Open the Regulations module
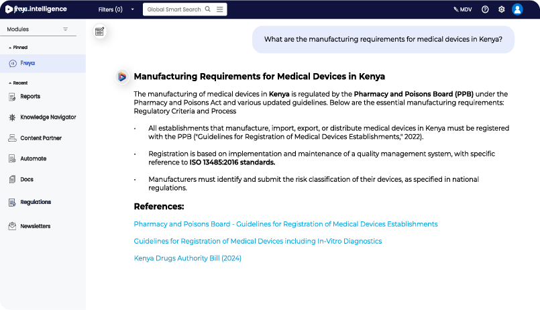Screen dimensions: 540x310 click(x=35, y=202)
